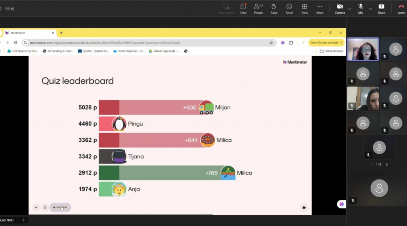Open the More options menu
This screenshot has width=407, height=226.
coord(320,8)
